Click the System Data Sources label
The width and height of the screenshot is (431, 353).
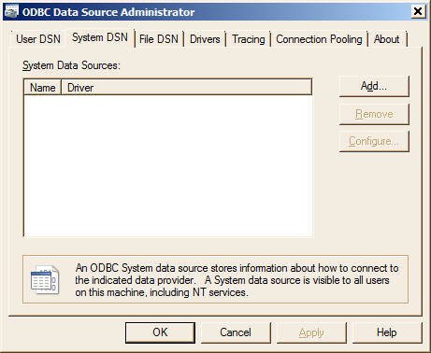pos(71,65)
